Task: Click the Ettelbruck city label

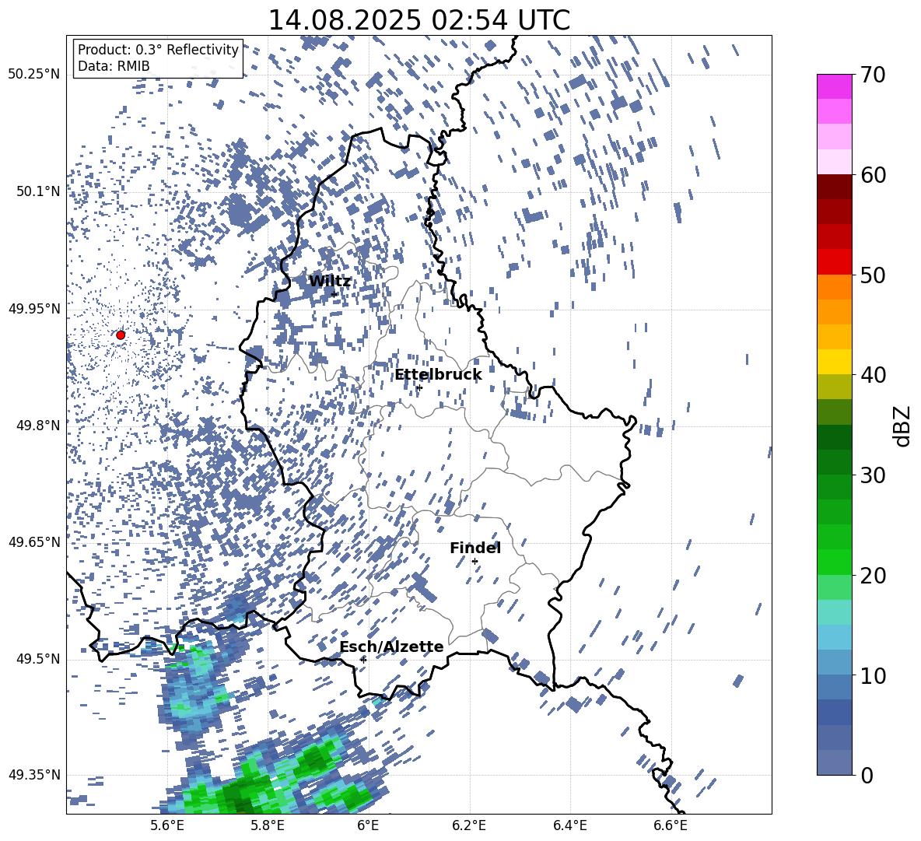Action: 438,375
